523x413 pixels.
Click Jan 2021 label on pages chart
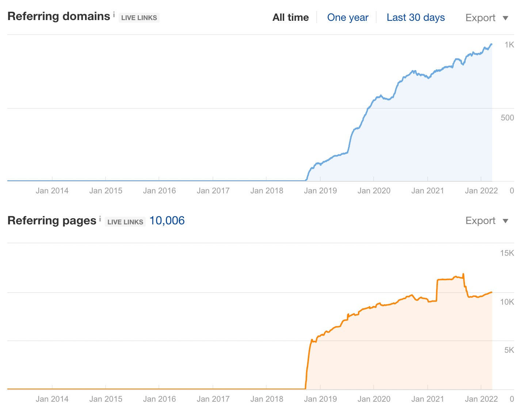(428, 399)
